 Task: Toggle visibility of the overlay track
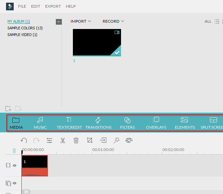[14, 183]
